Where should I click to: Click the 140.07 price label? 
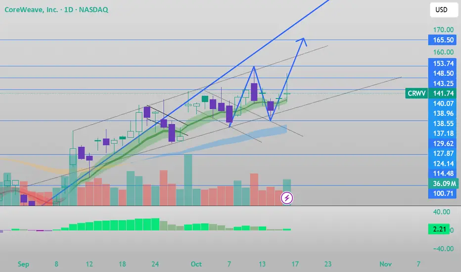click(443, 103)
